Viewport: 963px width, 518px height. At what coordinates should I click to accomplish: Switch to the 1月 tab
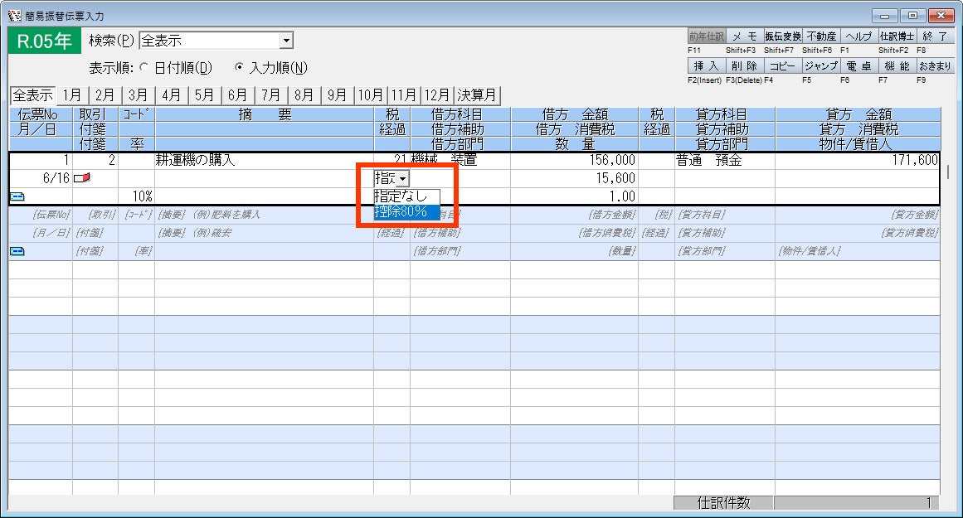(72, 95)
